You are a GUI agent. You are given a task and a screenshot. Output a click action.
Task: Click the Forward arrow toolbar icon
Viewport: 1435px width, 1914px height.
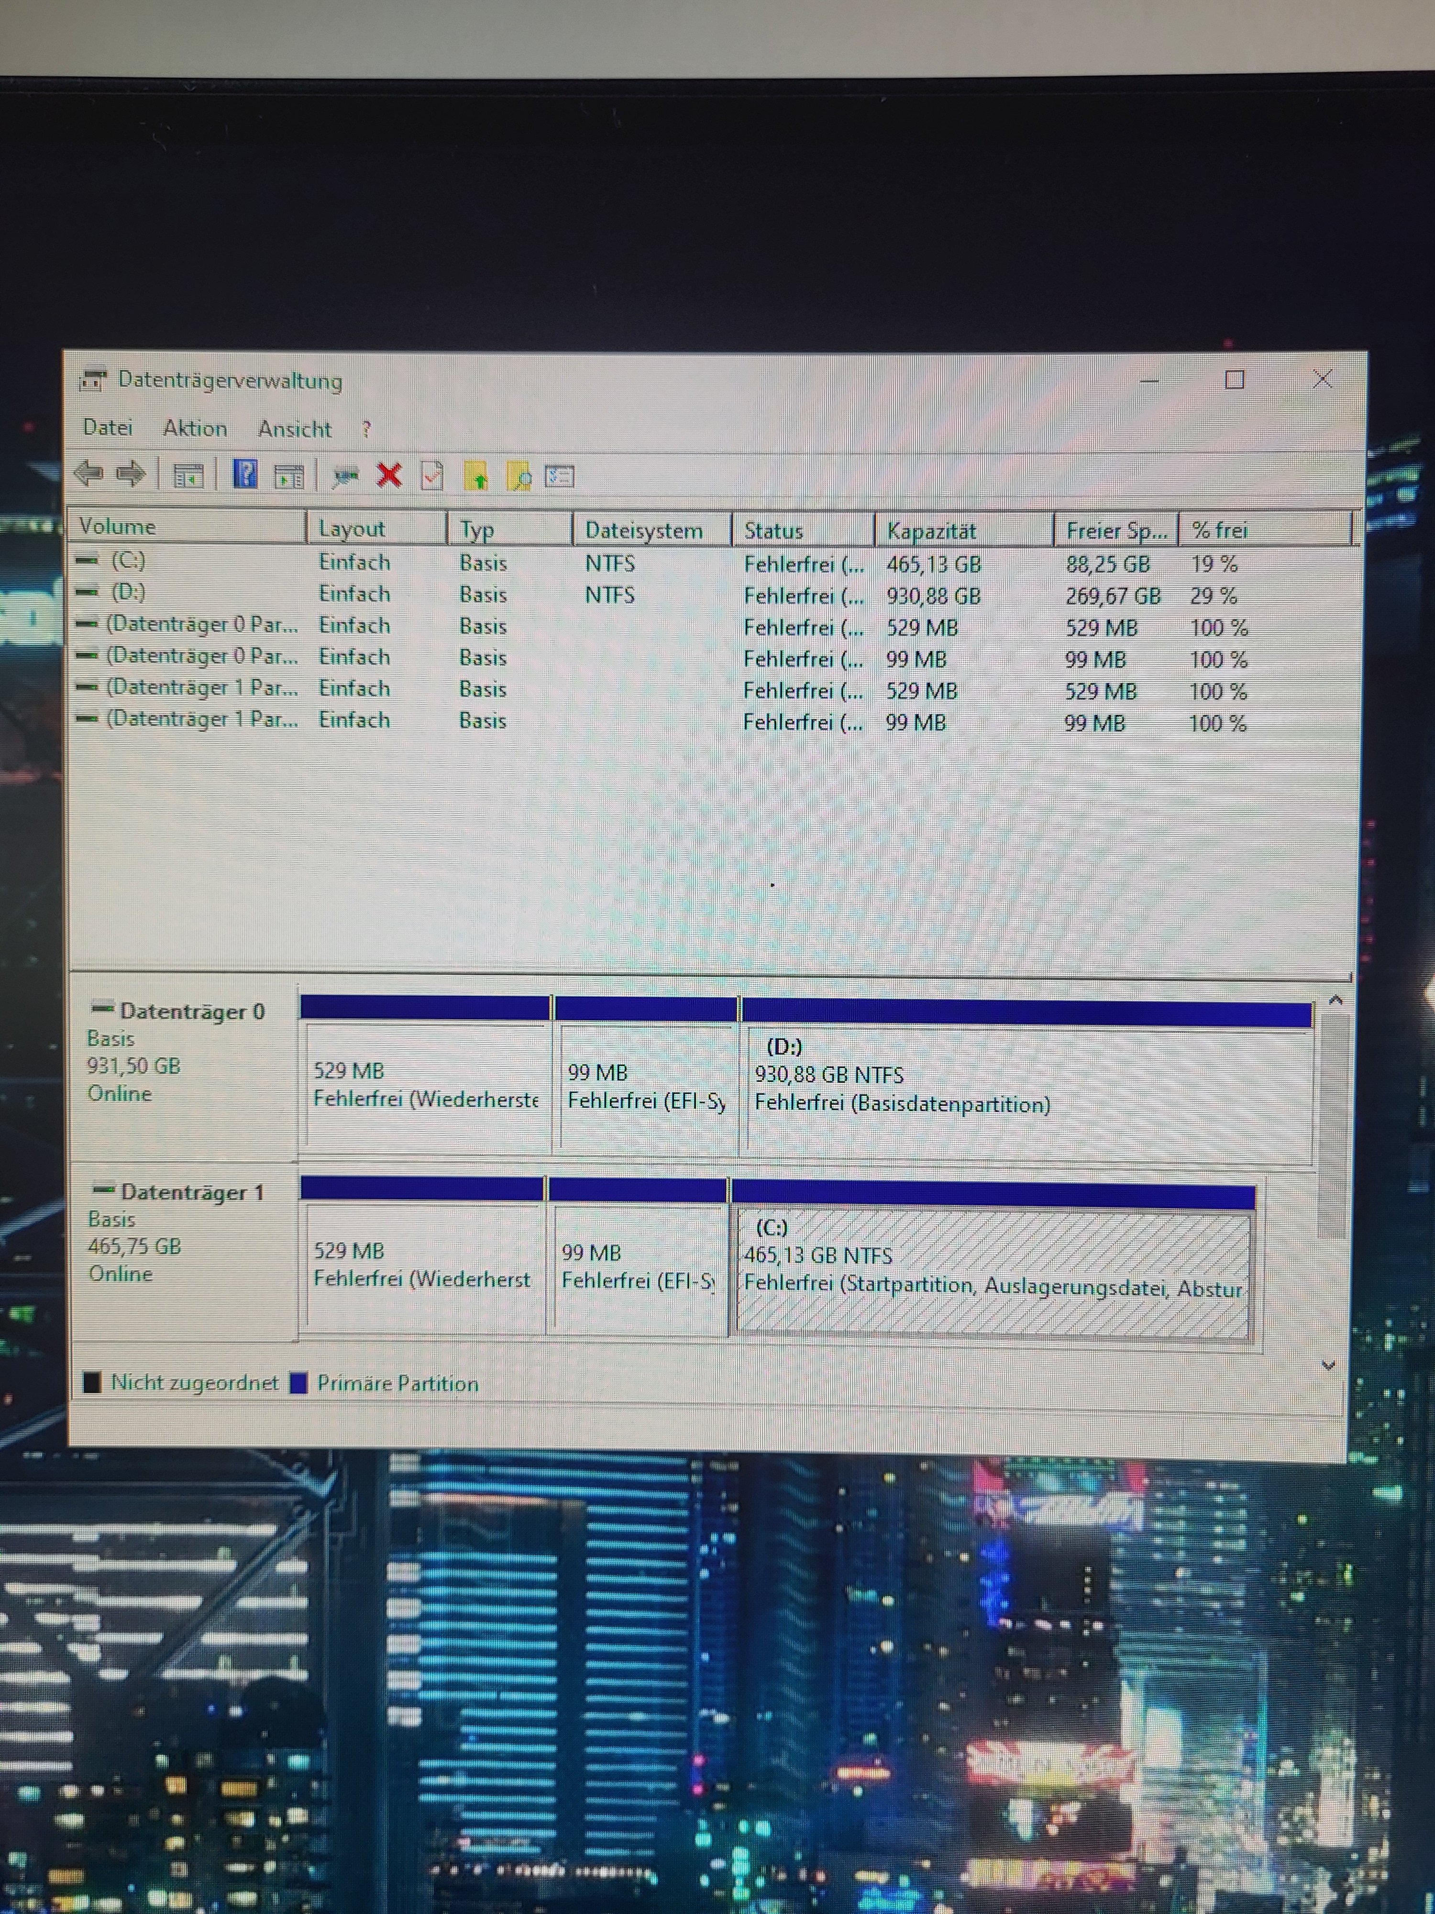pos(131,473)
